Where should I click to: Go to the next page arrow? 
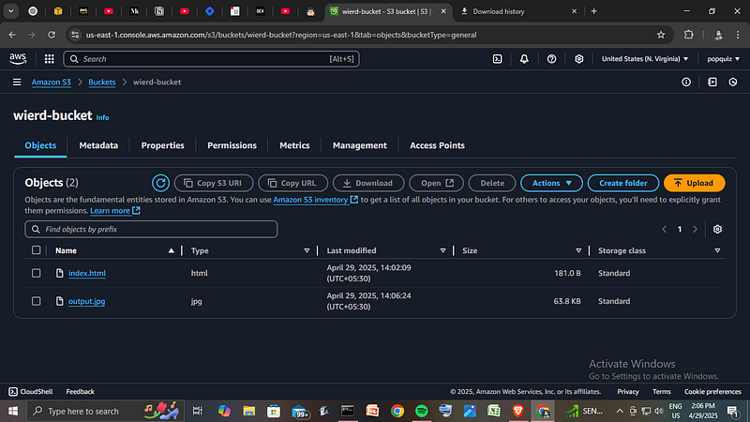[x=695, y=229]
